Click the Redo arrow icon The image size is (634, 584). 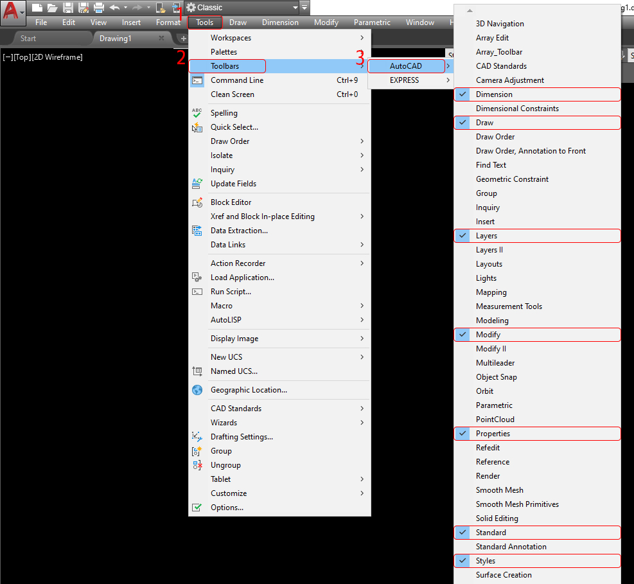tap(137, 7)
